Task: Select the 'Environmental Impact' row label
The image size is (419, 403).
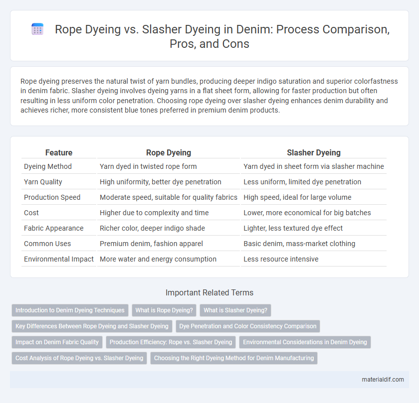Action: click(x=59, y=260)
